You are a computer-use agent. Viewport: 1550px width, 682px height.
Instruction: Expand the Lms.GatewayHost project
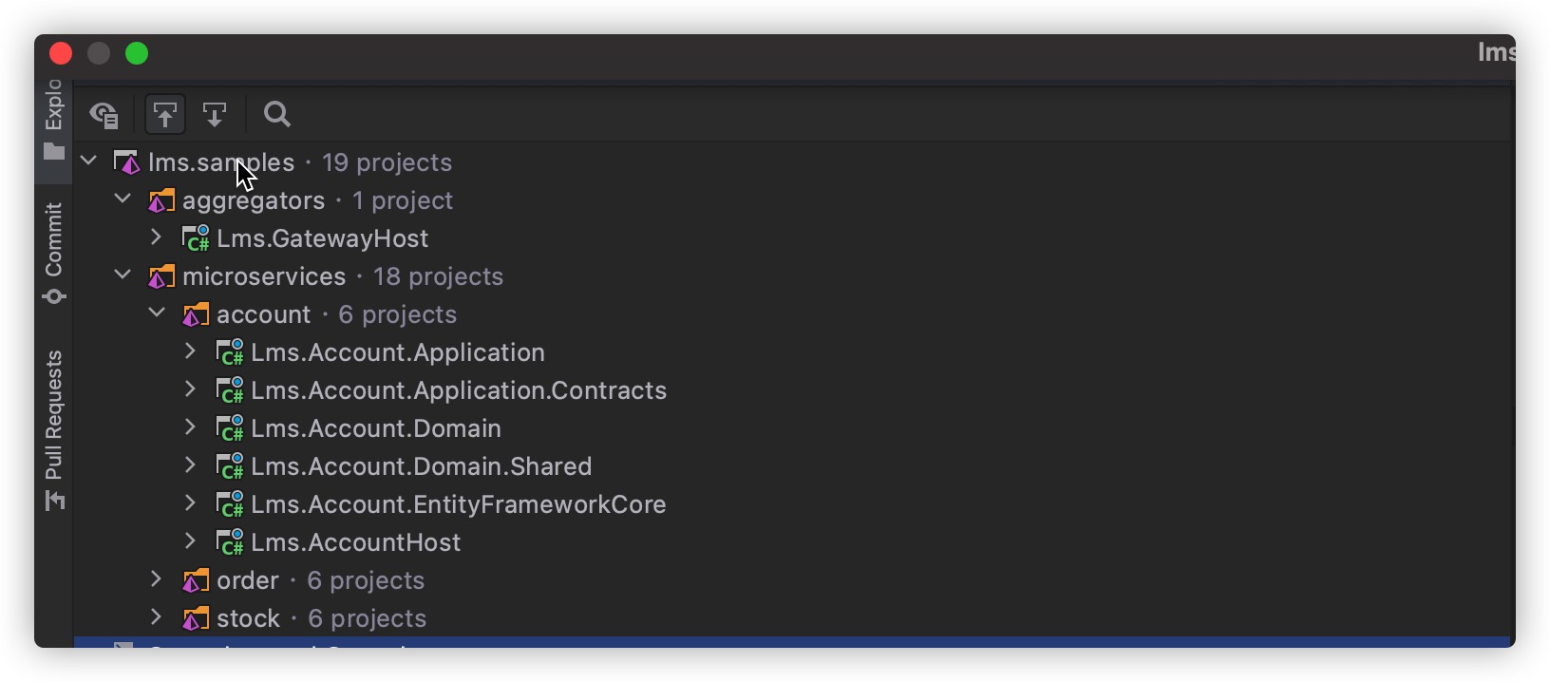[157, 237]
